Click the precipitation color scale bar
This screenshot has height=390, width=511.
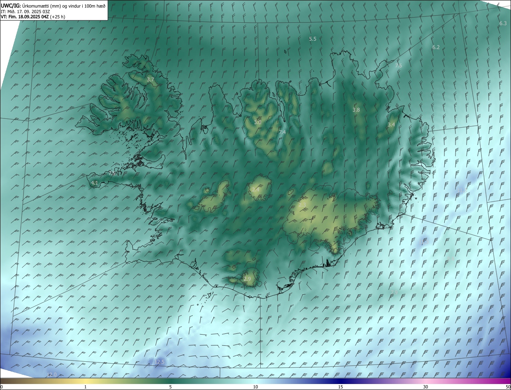tap(255, 380)
